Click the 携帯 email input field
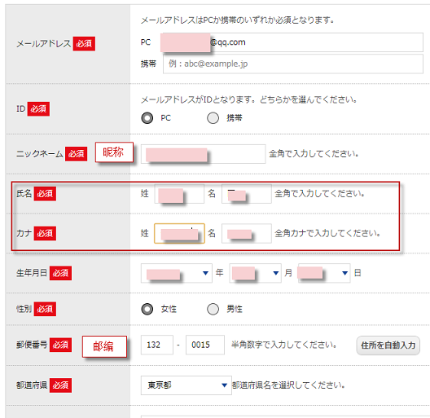Viewport: 430px width, 418px height. (293, 64)
